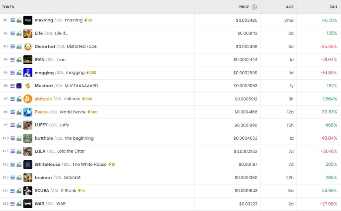The width and height of the screenshot is (341, 211).
Task: Click the Solana chain icon in maxxing row
Action: point(13,20)
